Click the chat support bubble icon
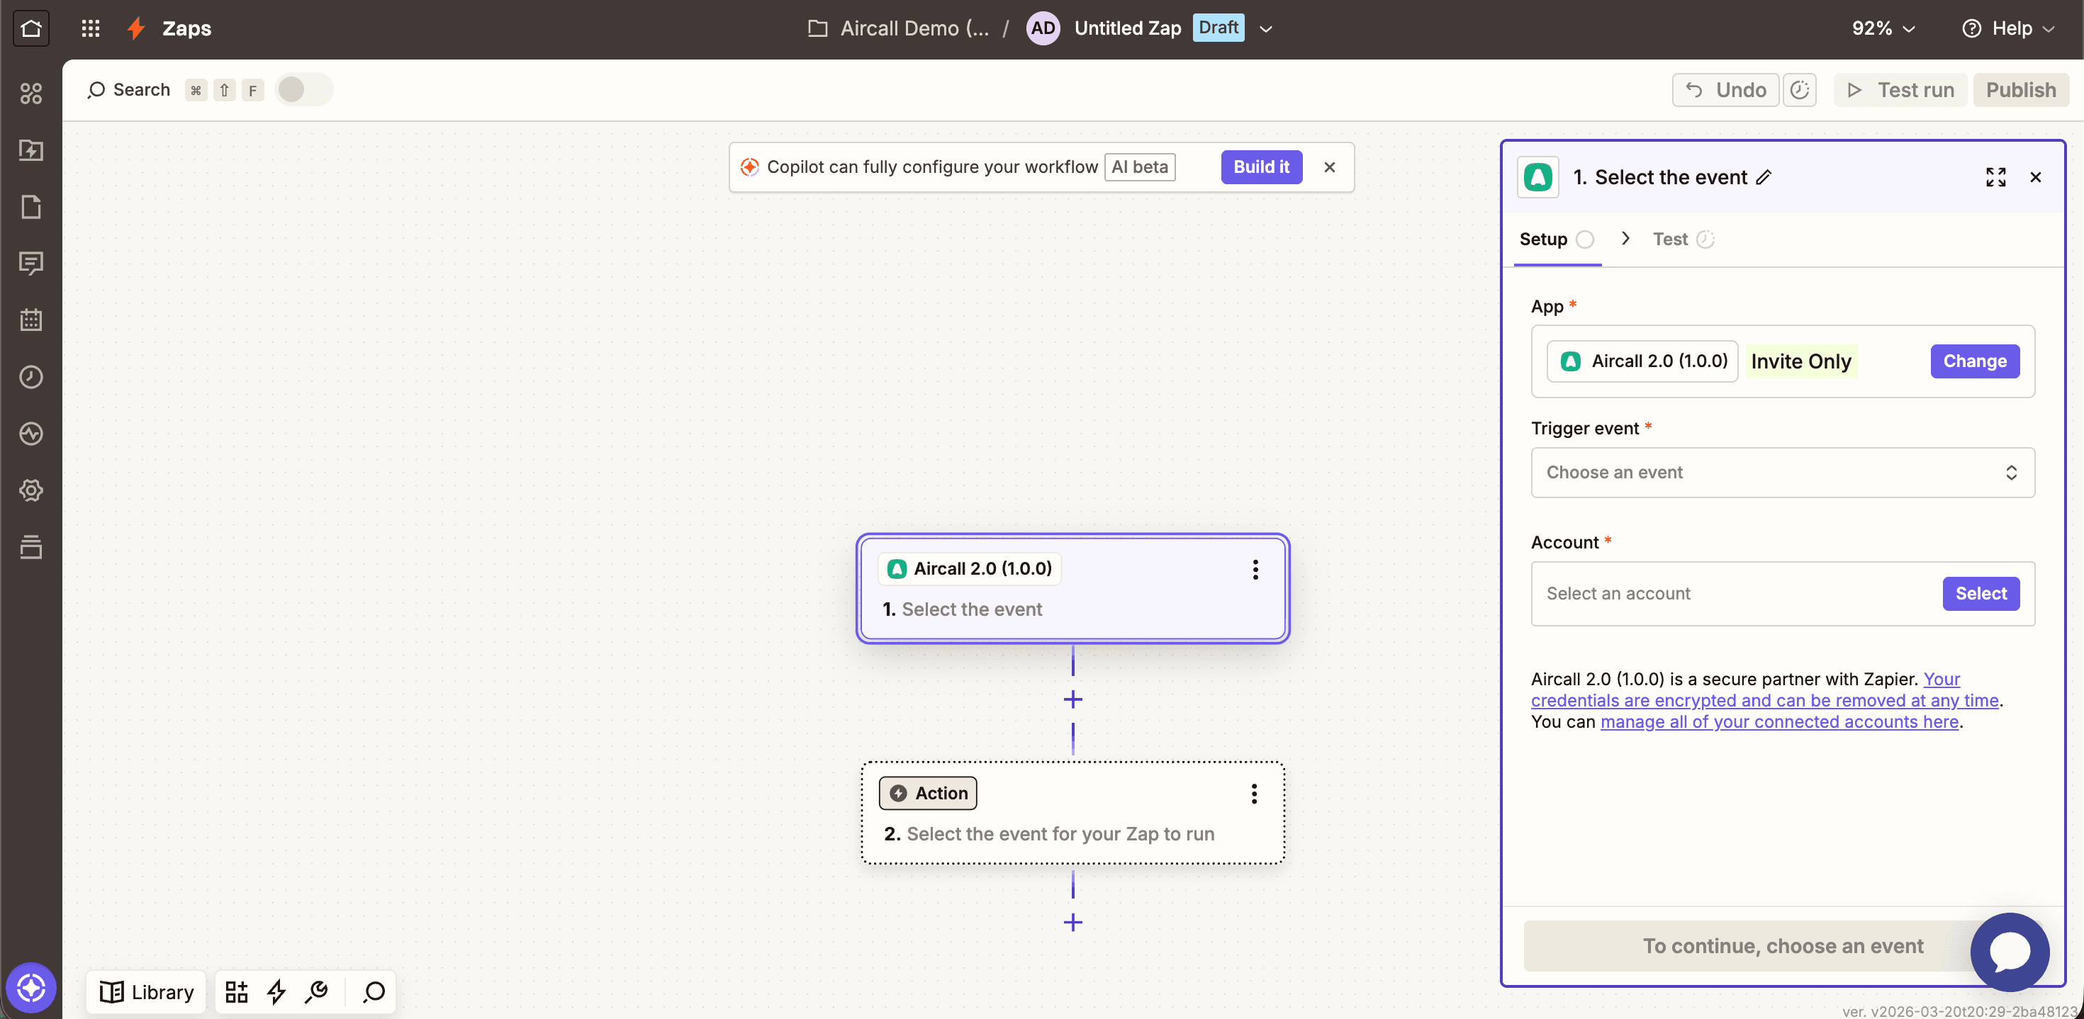 (x=2010, y=952)
